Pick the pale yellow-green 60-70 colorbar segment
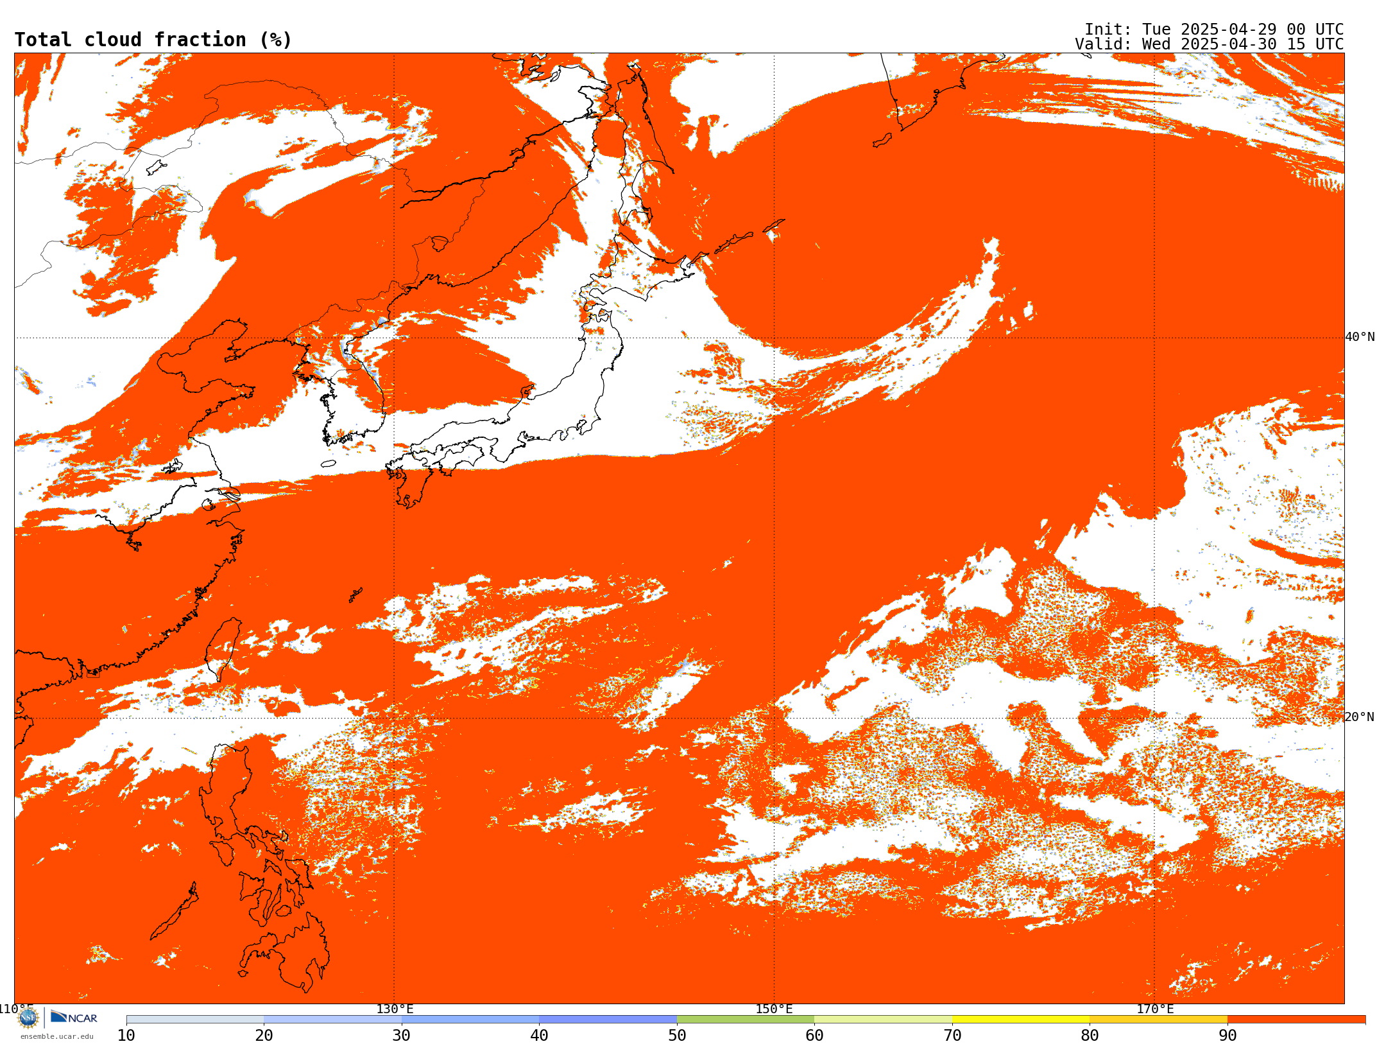 tap(883, 1020)
